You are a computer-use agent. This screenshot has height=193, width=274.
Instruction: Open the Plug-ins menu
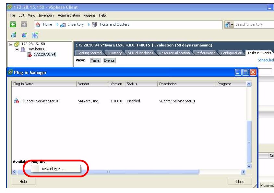pyautogui.click(x=89, y=15)
